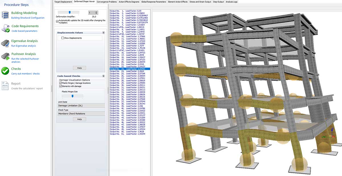Viewport: 342px width, 176px height.
Task: Select Output No. 16, Load Factor 1,84723
Action: click(x=130, y=53)
